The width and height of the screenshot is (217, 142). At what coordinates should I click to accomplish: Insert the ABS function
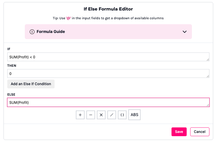pos(134,115)
